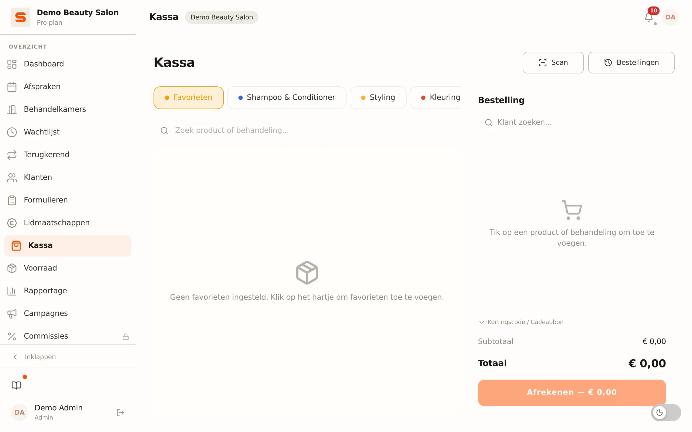Click the product search field
The height and width of the screenshot is (432, 692).
[x=307, y=130]
